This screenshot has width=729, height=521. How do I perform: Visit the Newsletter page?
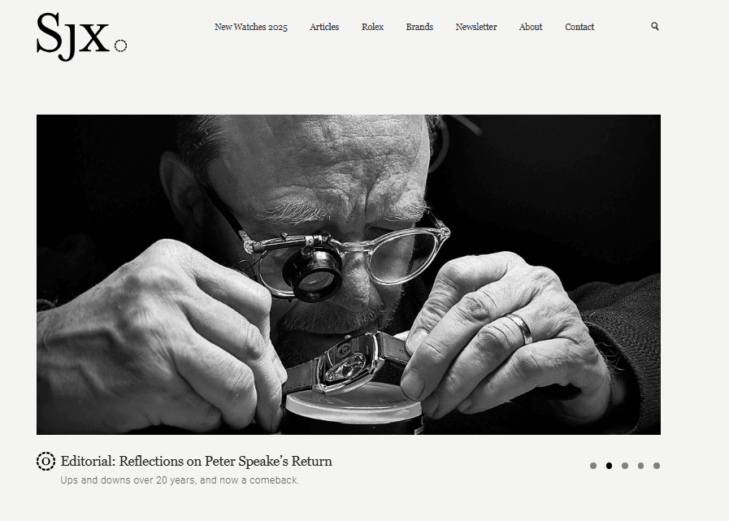(x=476, y=27)
